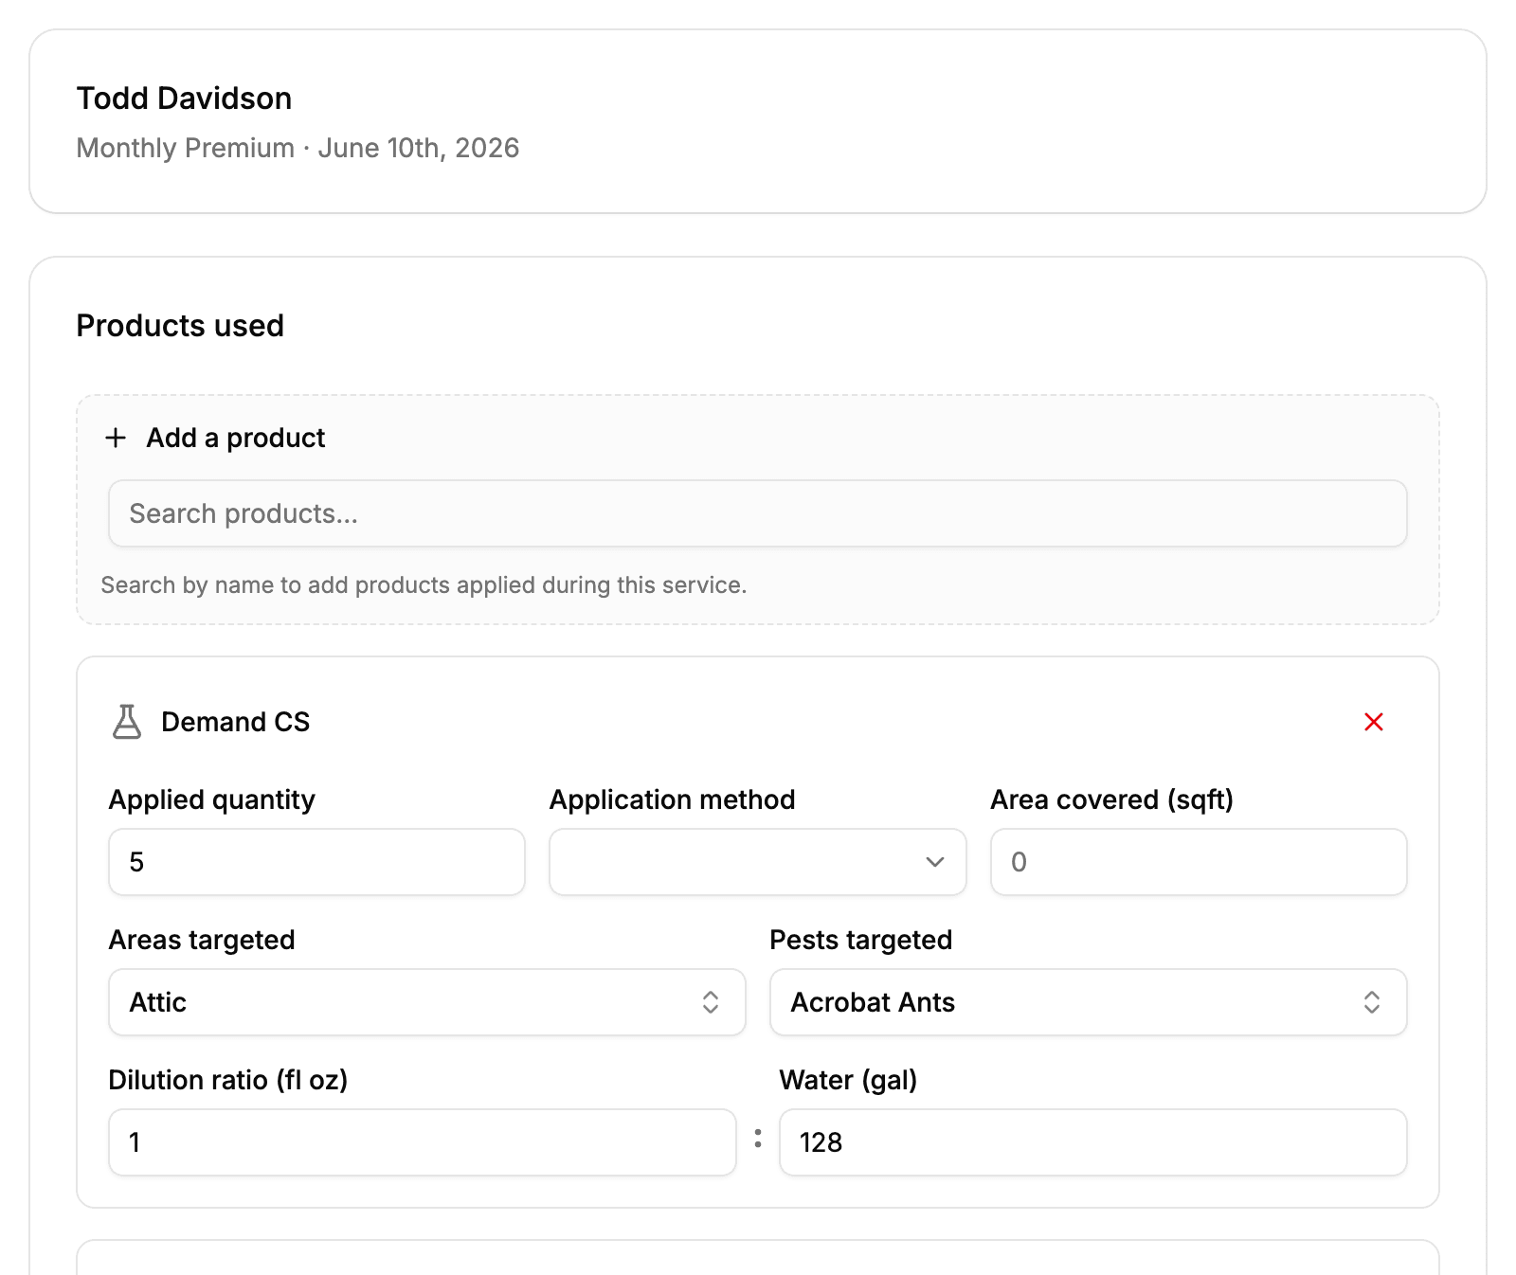Open the Pests targeted dropdown showing Acrobat Ants
The width and height of the screenshot is (1516, 1275).
(x=1089, y=1002)
